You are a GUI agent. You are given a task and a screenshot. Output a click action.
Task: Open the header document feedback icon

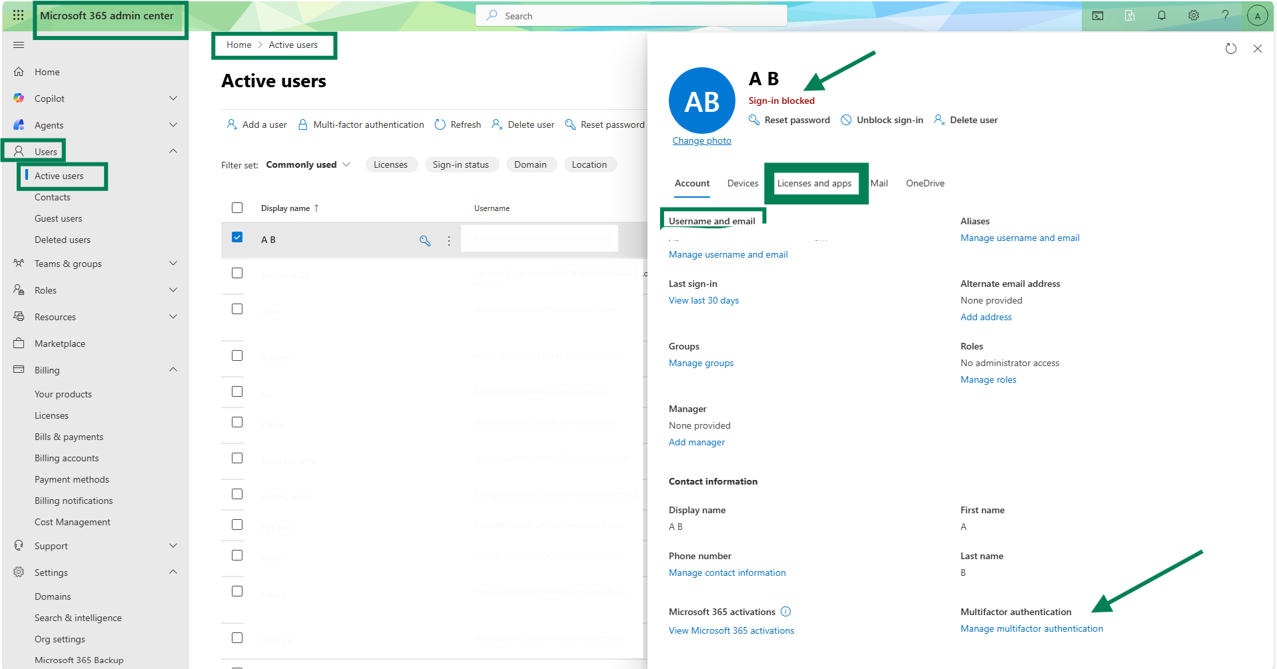click(1130, 16)
